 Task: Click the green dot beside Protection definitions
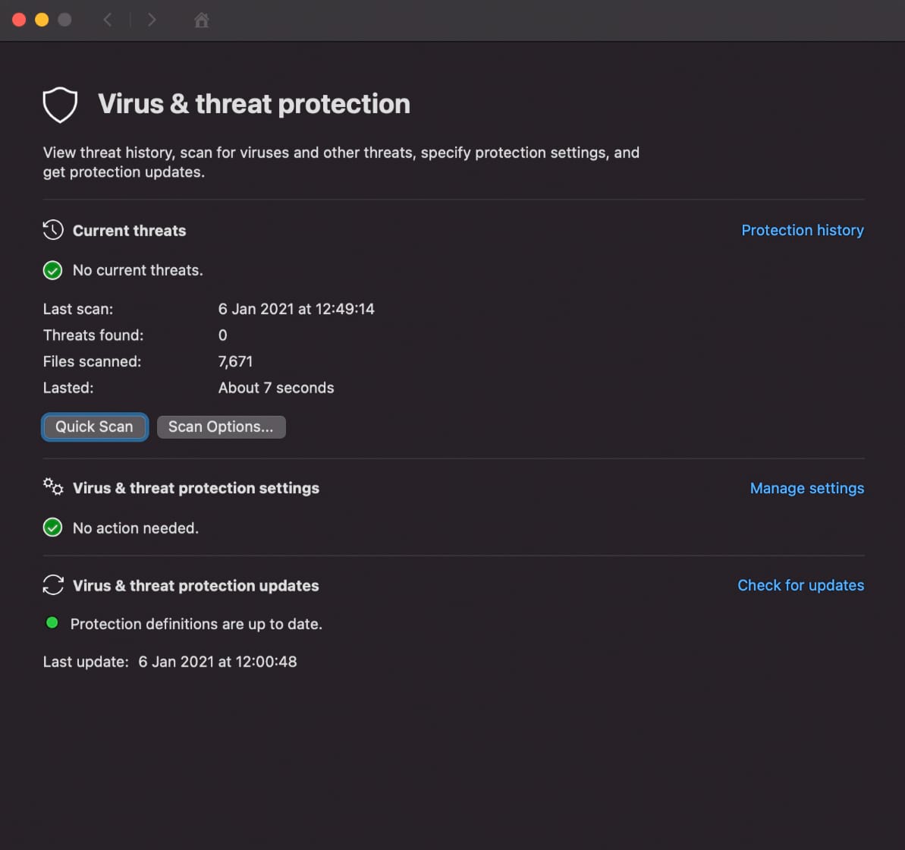[52, 622]
